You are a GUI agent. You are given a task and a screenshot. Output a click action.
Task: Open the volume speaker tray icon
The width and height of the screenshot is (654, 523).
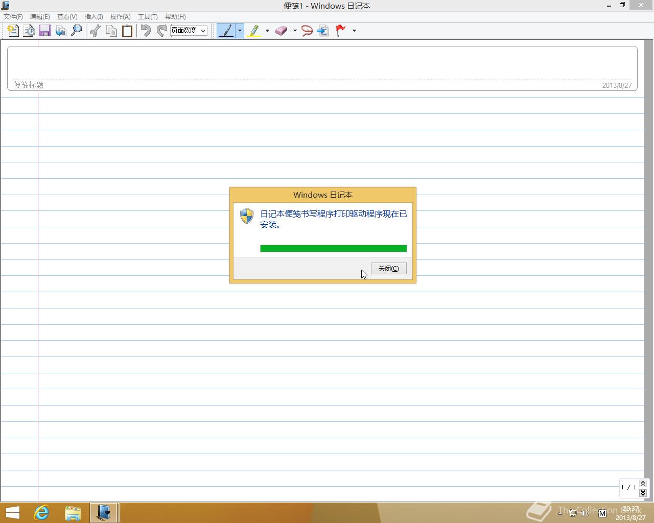point(586,513)
